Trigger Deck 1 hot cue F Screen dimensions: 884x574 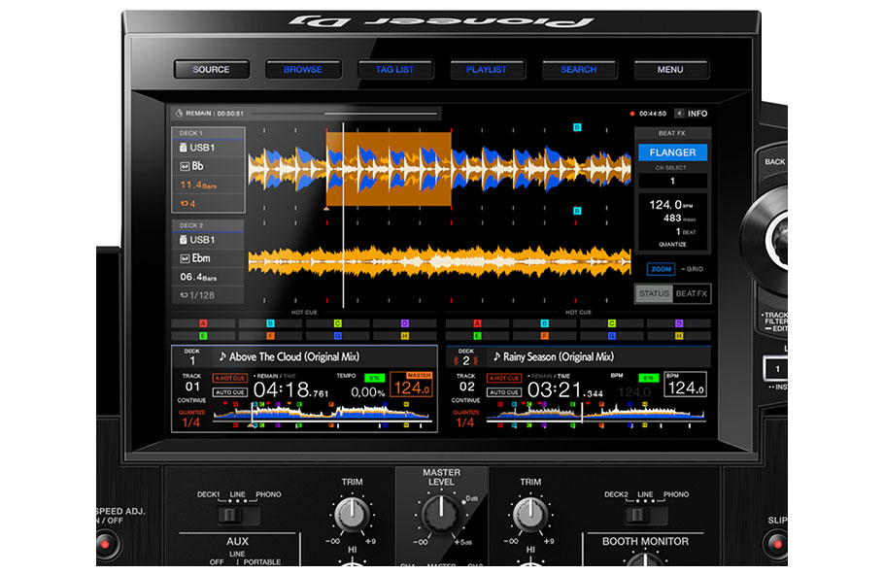coord(271,335)
